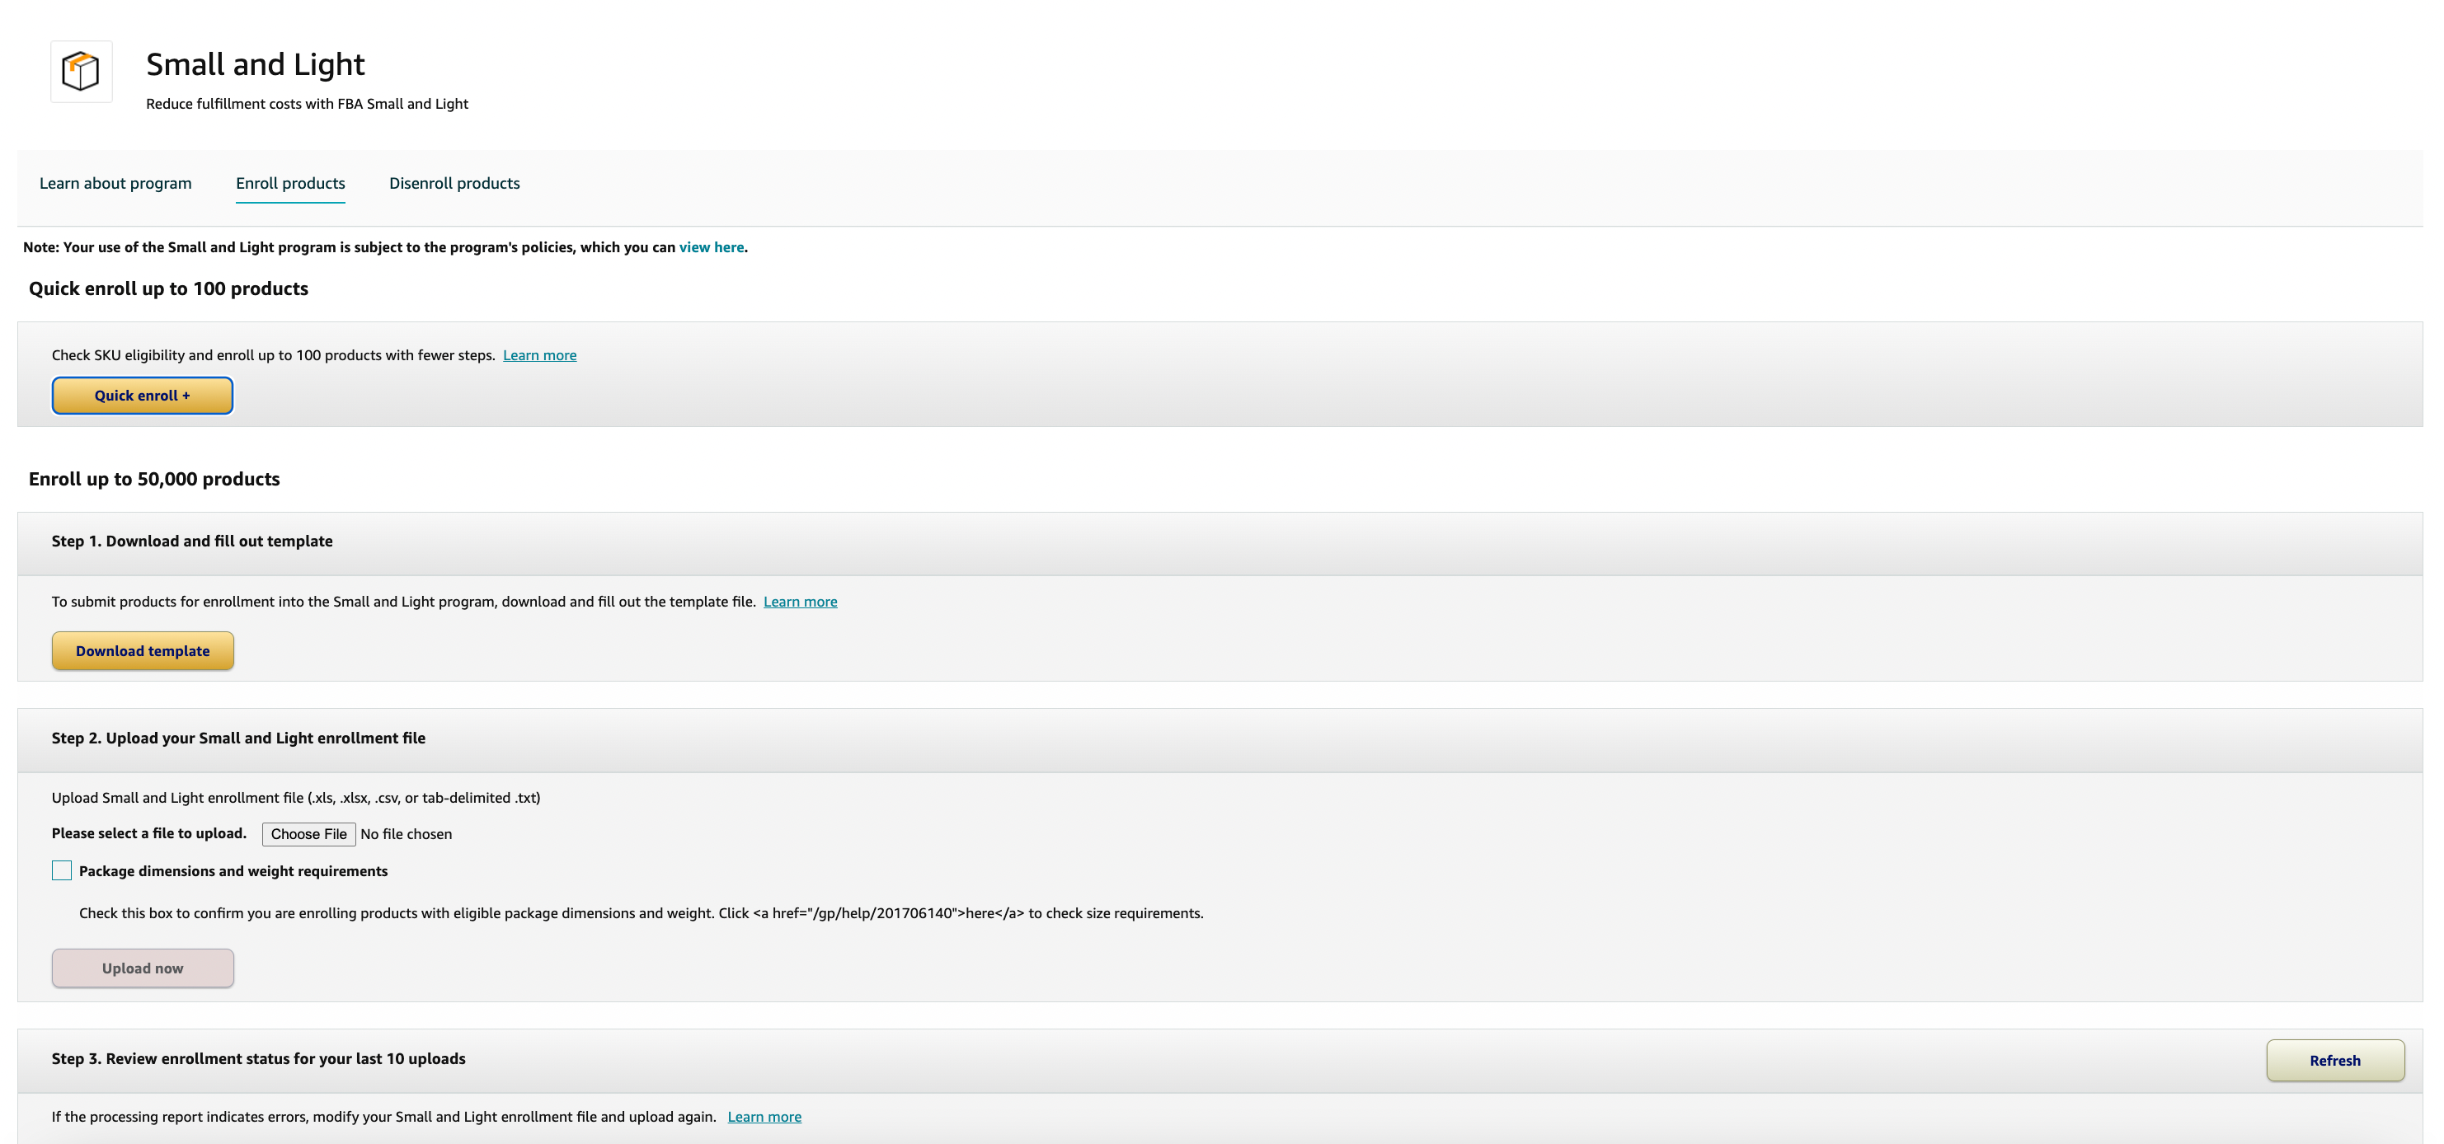Refresh the enrollment status list
The width and height of the screenshot is (2444, 1144).
(x=2335, y=1061)
